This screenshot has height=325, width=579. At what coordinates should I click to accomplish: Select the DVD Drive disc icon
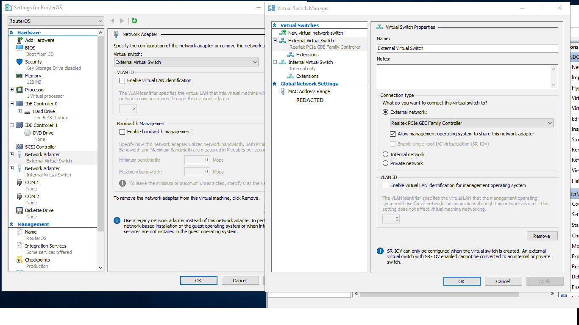click(27, 133)
